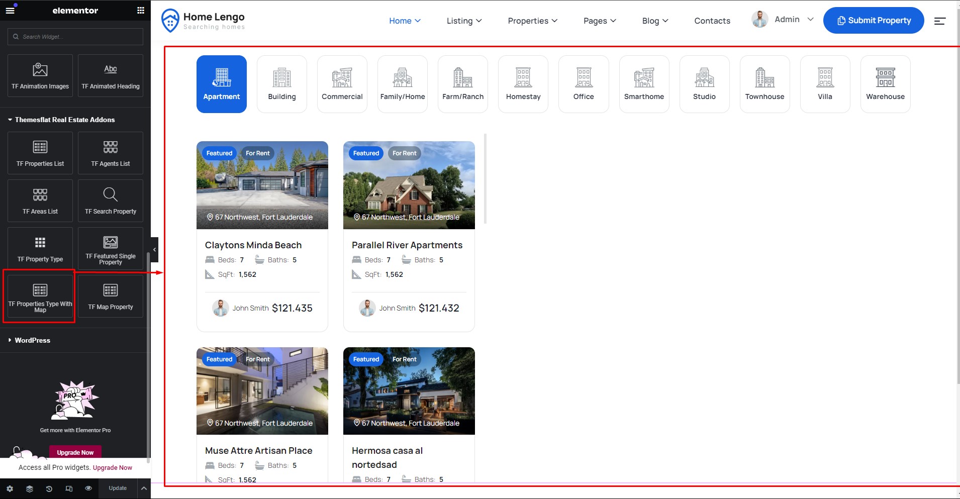Open the Elementor widgets grid icon

point(141,10)
